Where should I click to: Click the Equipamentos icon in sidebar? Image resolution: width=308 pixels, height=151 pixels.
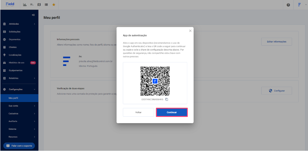pos(4,71)
